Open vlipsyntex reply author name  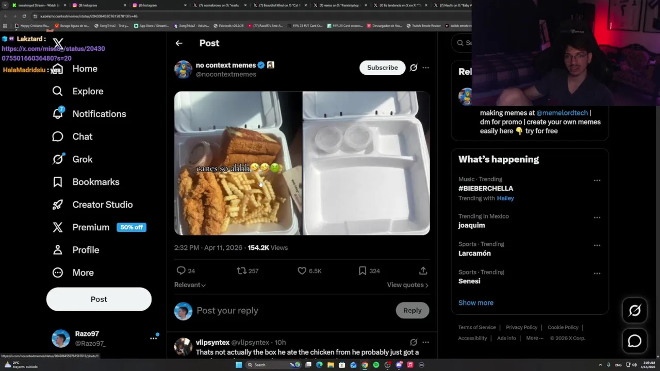point(212,342)
